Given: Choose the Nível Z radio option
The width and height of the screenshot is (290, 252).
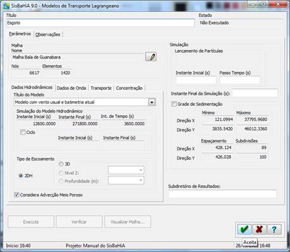Looking at the screenshot, I should [61, 173].
